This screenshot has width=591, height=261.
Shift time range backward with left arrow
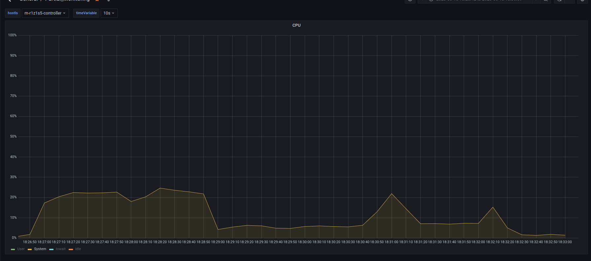(422, 1)
